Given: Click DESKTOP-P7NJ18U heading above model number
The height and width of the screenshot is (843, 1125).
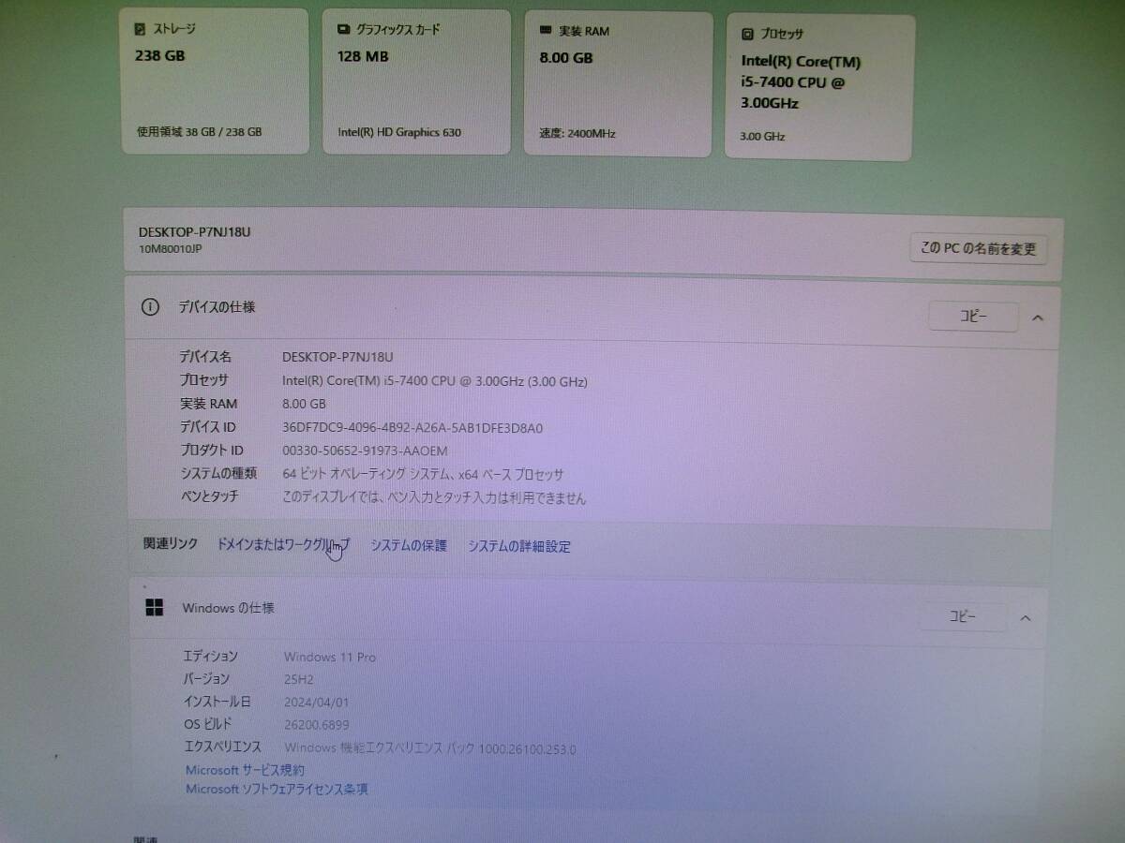Looking at the screenshot, I should 194,231.
